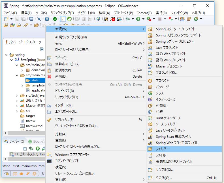This screenshot has height=183, width=224.
Task: Select コピー(C) from the context menu
Action: 96,58
